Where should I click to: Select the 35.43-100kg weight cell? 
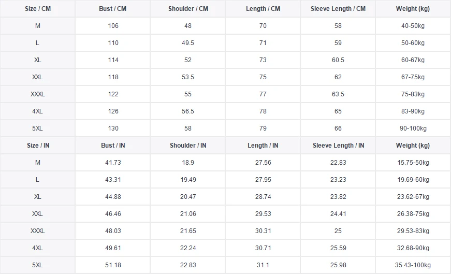click(x=413, y=265)
